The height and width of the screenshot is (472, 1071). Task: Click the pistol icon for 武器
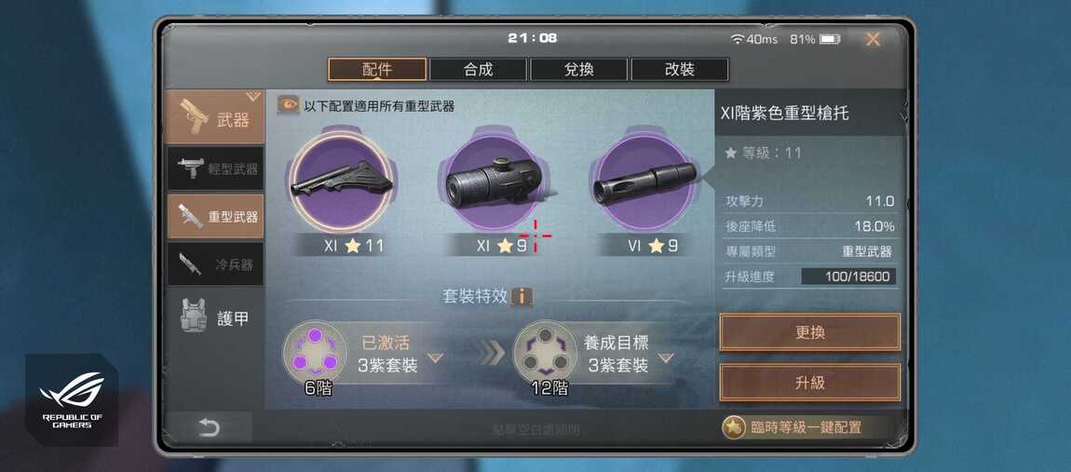[x=194, y=116]
